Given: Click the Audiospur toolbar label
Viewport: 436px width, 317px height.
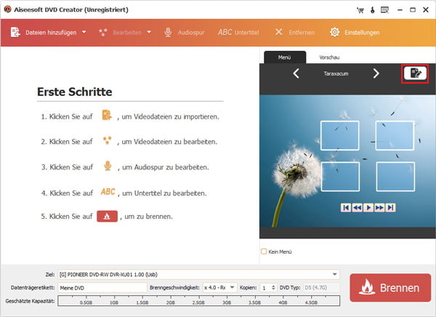Looking at the screenshot, I should coord(191,33).
